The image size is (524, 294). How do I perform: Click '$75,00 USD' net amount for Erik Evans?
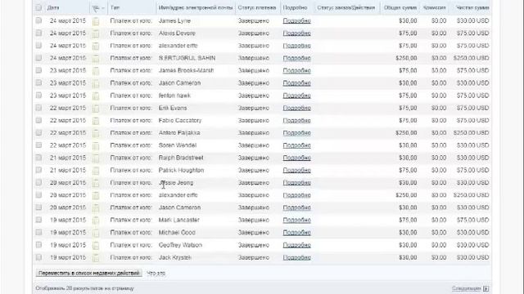pos(472,108)
